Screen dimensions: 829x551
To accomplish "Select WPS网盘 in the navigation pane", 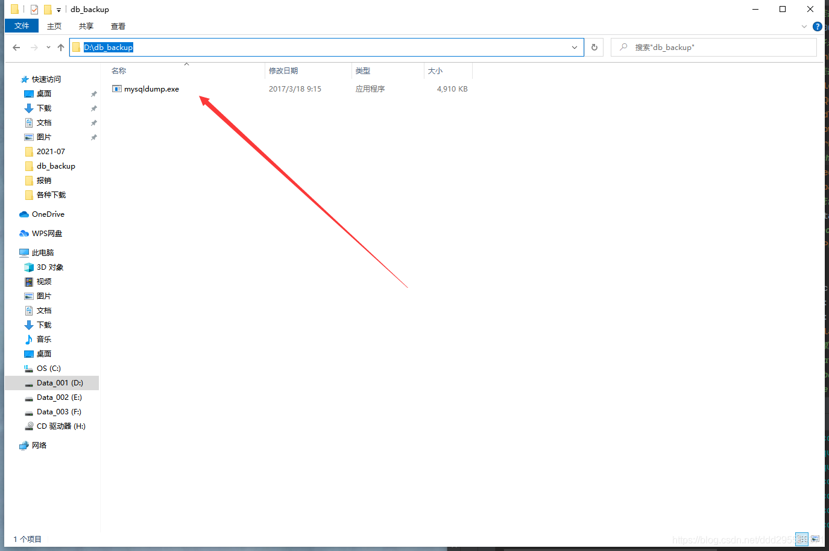I will (x=47, y=234).
